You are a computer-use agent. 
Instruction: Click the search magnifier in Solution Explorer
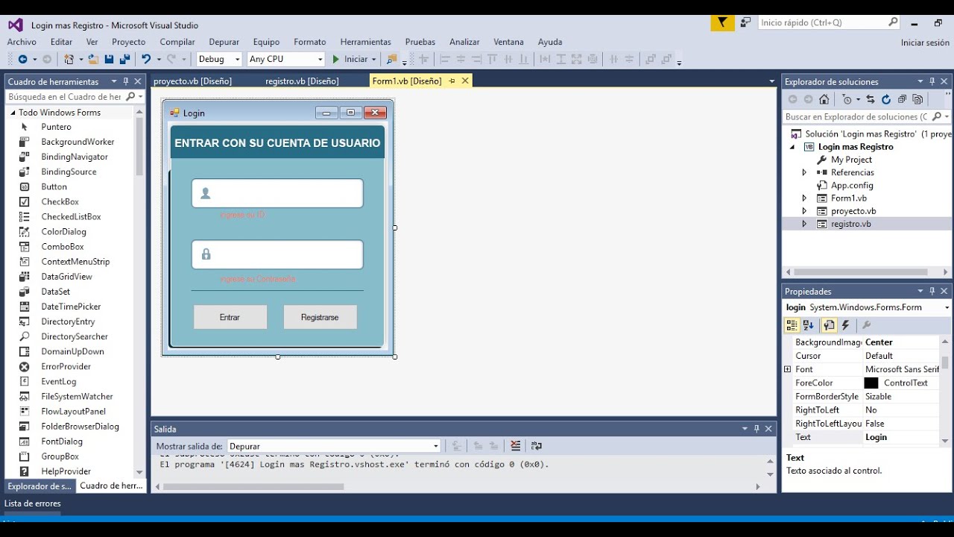937,116
